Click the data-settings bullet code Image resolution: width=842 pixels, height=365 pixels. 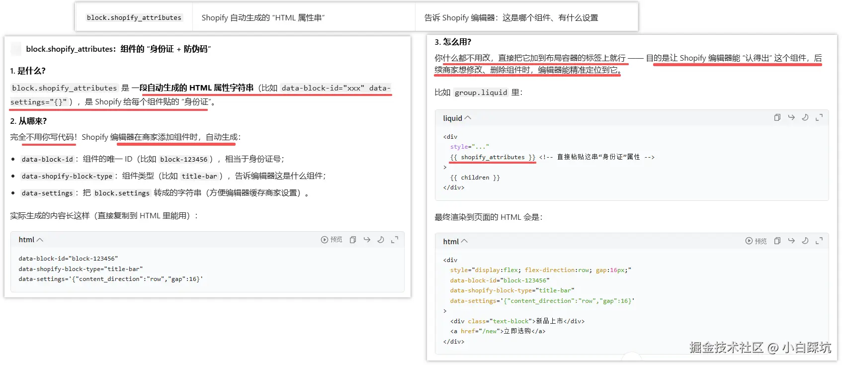click(47, 193)
